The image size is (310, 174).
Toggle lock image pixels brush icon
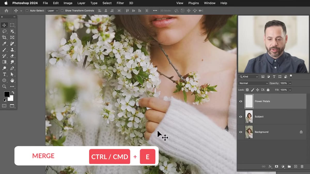[x=252, y=90]
